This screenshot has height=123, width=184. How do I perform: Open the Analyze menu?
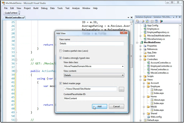tap(76, 8)
